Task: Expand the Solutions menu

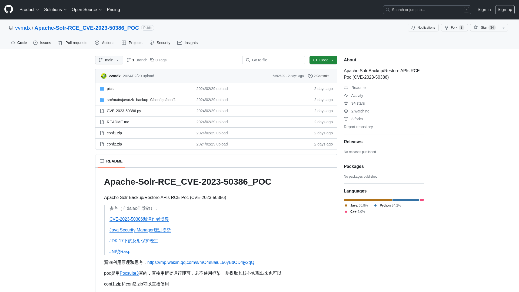Action: click(55, 10)
